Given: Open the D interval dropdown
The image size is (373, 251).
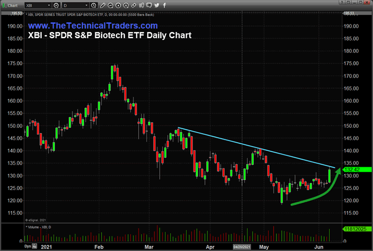Looking at the screenshot, I should (x=86, y=5).
